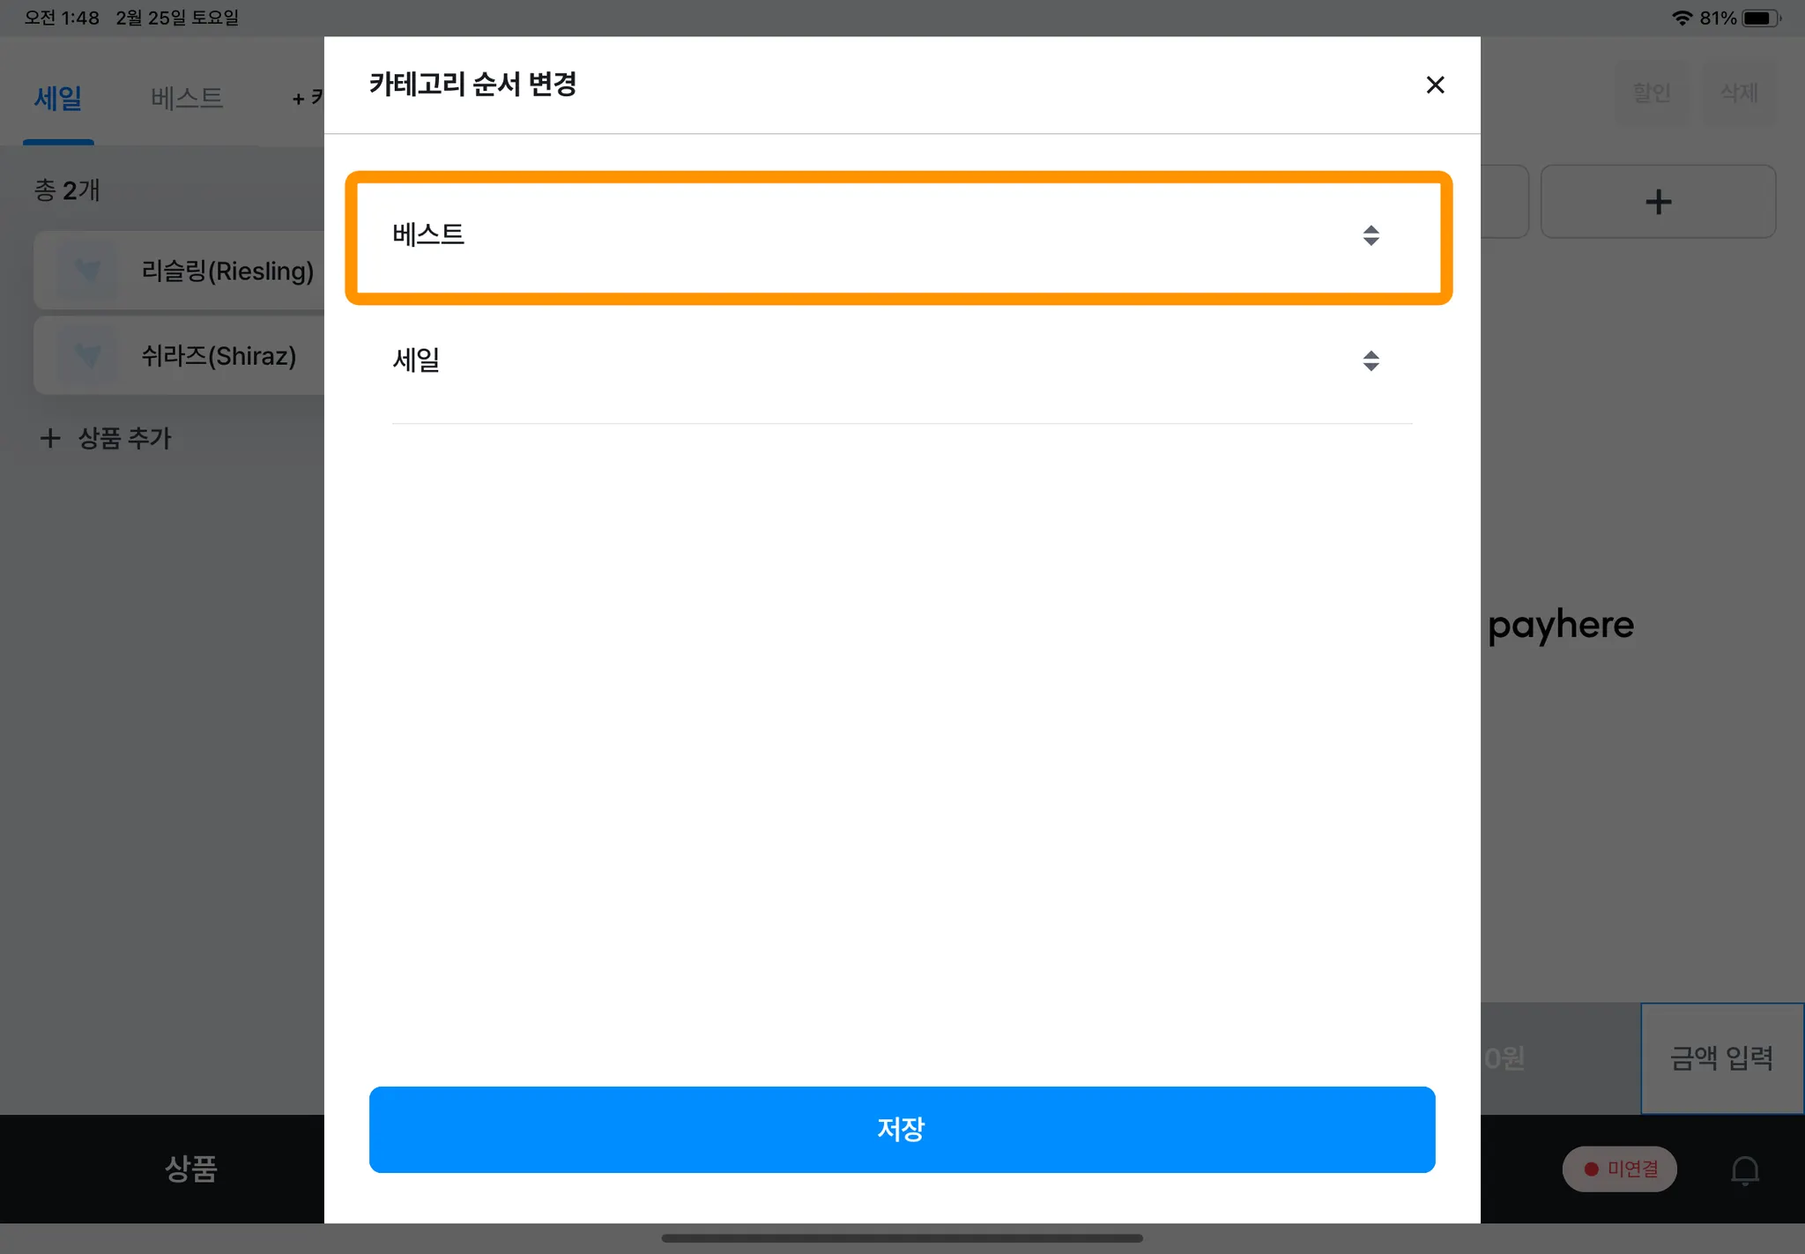Select the 리슬링(Riesling) product
The height and width of the screenshot is (1254, 1805).
[x=180, y=271]
